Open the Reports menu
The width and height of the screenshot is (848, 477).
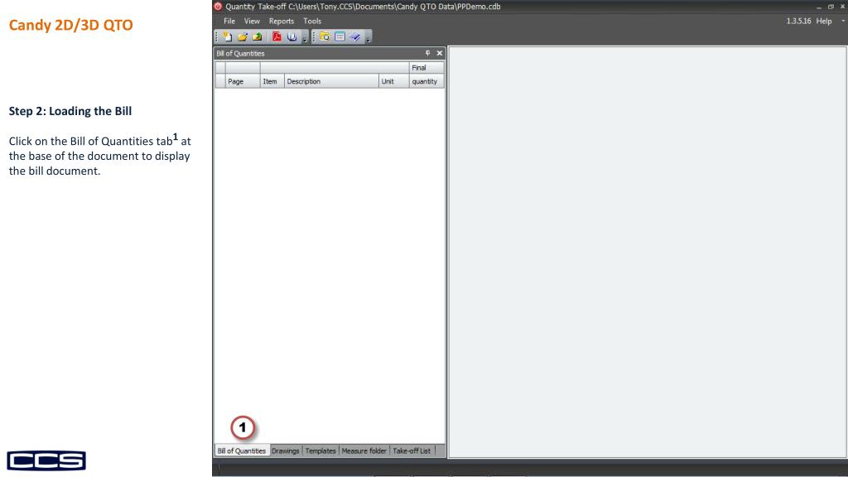(282, 21)
